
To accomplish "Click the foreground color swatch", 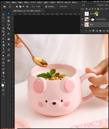I will (3, 85).
